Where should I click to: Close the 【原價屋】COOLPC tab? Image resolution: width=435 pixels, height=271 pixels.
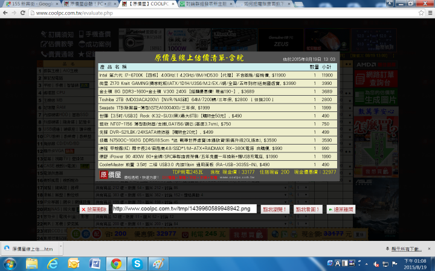pyautogui.click(x=173, y=4)
